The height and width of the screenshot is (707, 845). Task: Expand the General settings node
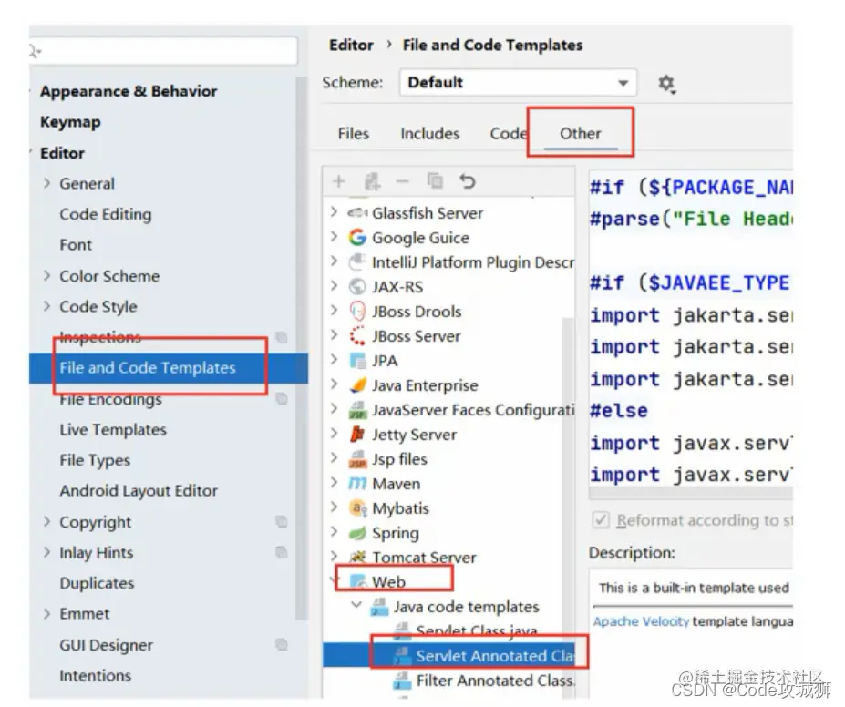[46, 183]
